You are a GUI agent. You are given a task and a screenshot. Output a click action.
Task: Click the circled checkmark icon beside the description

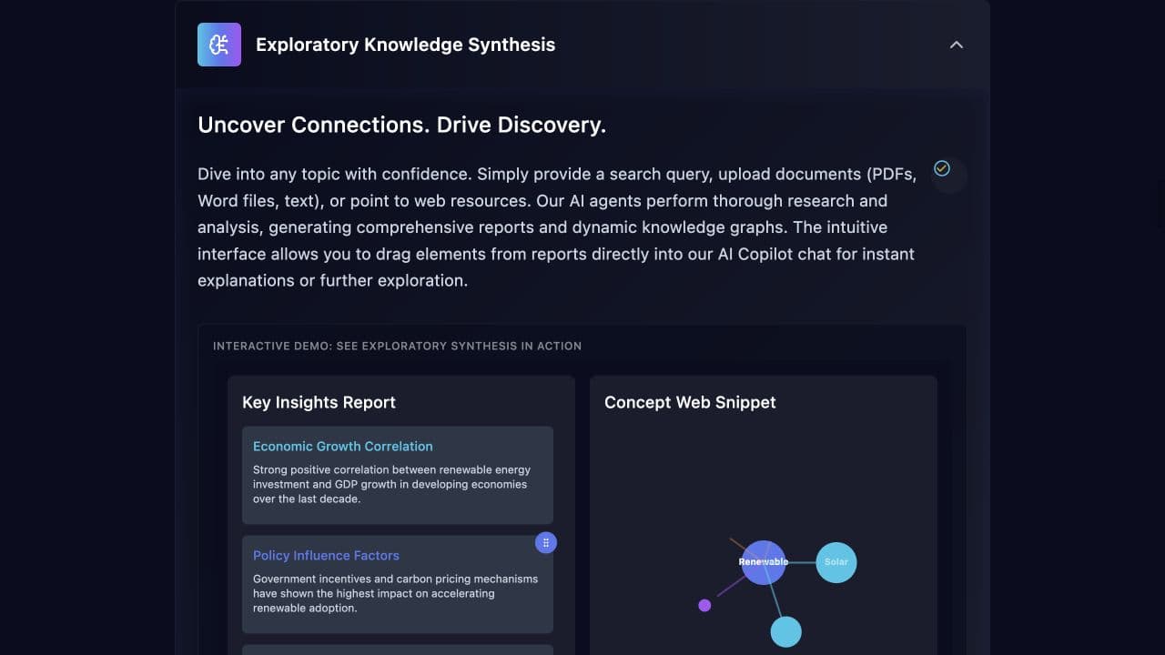pos(942,168)
